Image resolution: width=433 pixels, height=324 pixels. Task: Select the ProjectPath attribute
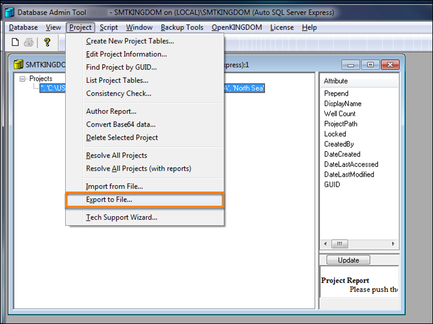pyautogui.click(x=340, y=124)
